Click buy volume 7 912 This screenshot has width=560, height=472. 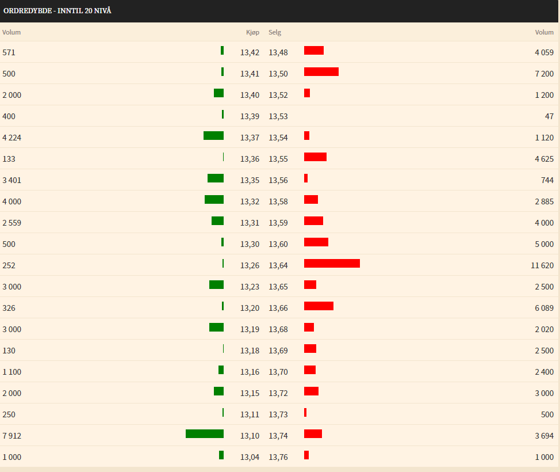(11, 436)
